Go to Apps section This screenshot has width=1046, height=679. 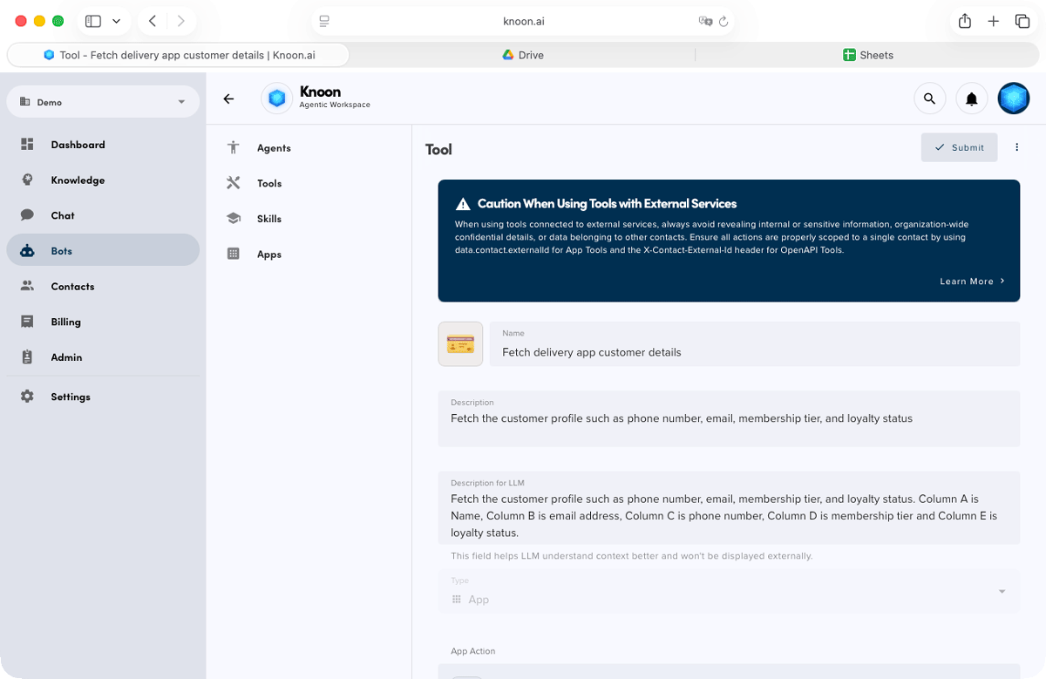(268, 255)
